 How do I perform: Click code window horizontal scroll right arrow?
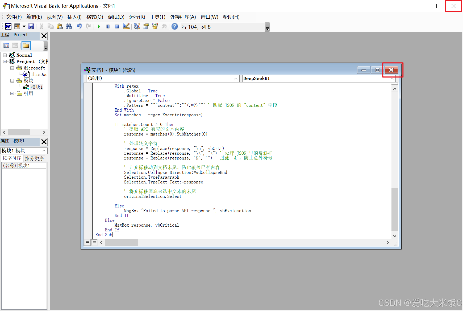[388, 243]
